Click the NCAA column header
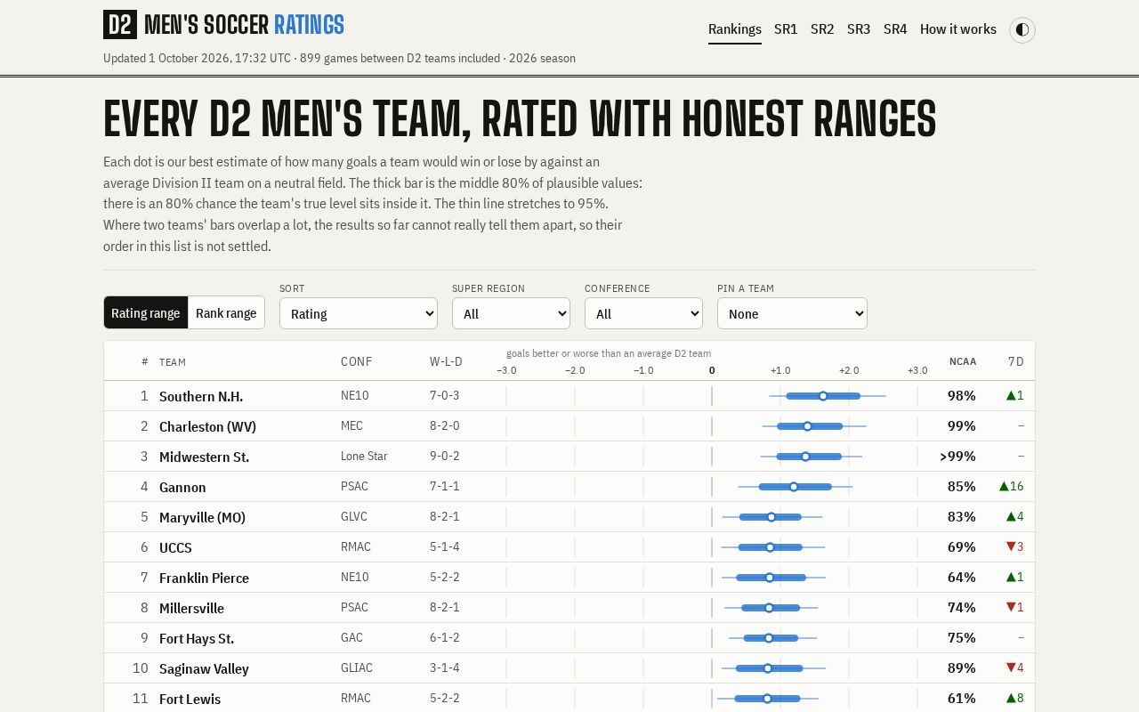The image size is (1139, 712). point(963,361)
